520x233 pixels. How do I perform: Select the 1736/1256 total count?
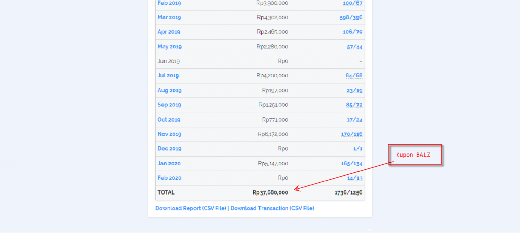point(348,192)
